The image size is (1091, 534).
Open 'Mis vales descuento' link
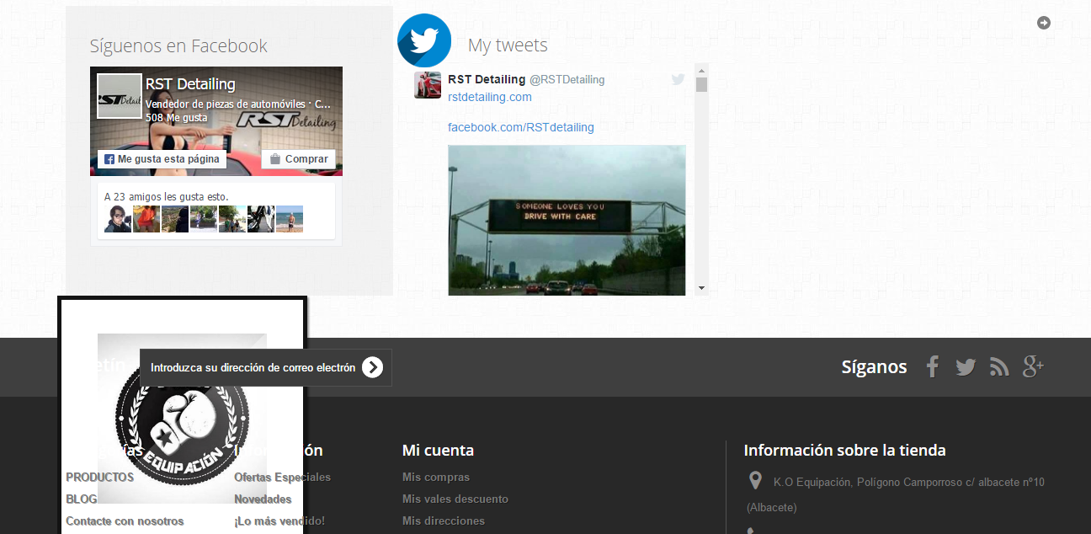point(455,499)
